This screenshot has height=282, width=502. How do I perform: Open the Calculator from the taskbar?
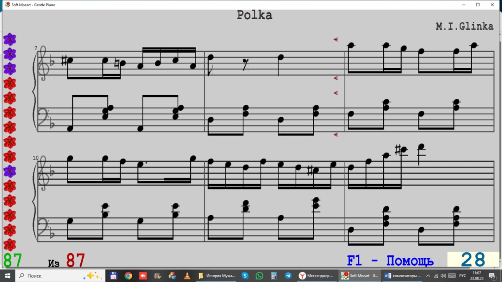coord(274,276)
